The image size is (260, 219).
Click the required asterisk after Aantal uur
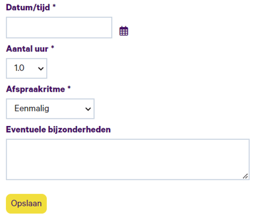[x=52, y=47]
